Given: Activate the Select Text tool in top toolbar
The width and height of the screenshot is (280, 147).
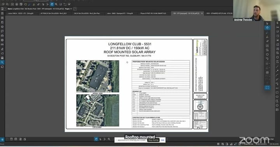Looking at the screenshot, I should (x=47, y=4).
